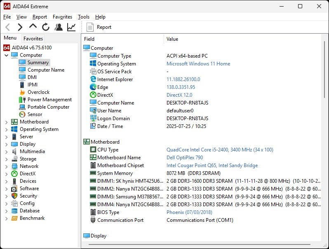Click the horizontal scrollbar at bottom
The image size is (329, 249).
click(x=199, y=244)
